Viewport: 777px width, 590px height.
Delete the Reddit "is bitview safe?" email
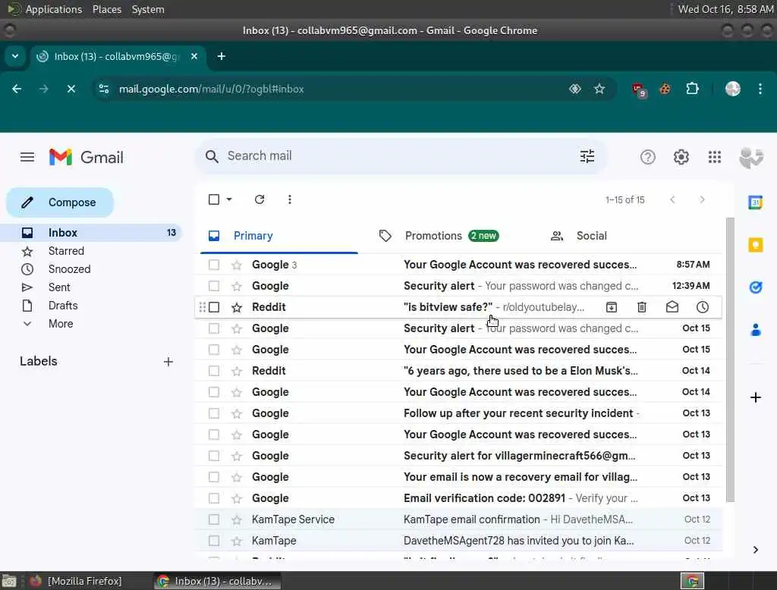(x=642, y=307)
